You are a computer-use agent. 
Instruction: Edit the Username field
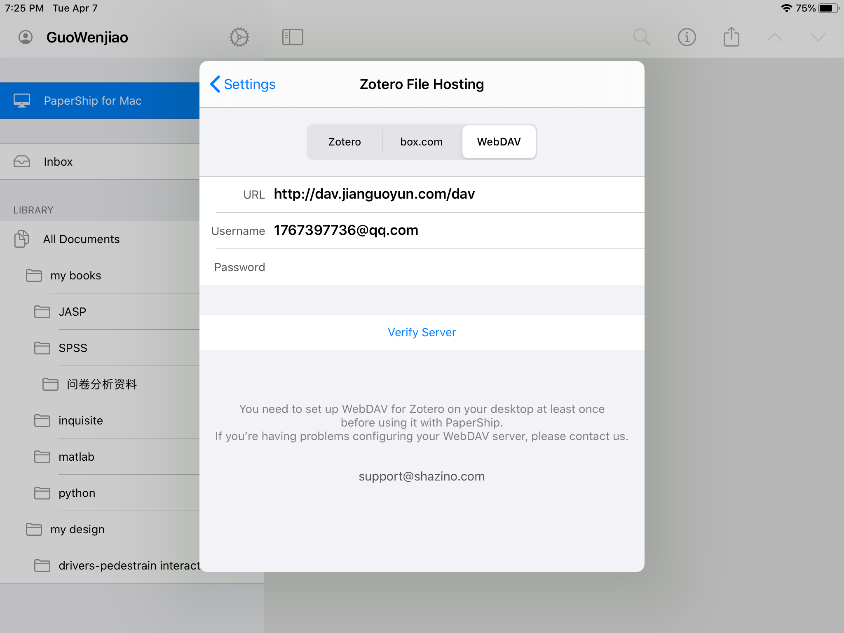point(453,230)
